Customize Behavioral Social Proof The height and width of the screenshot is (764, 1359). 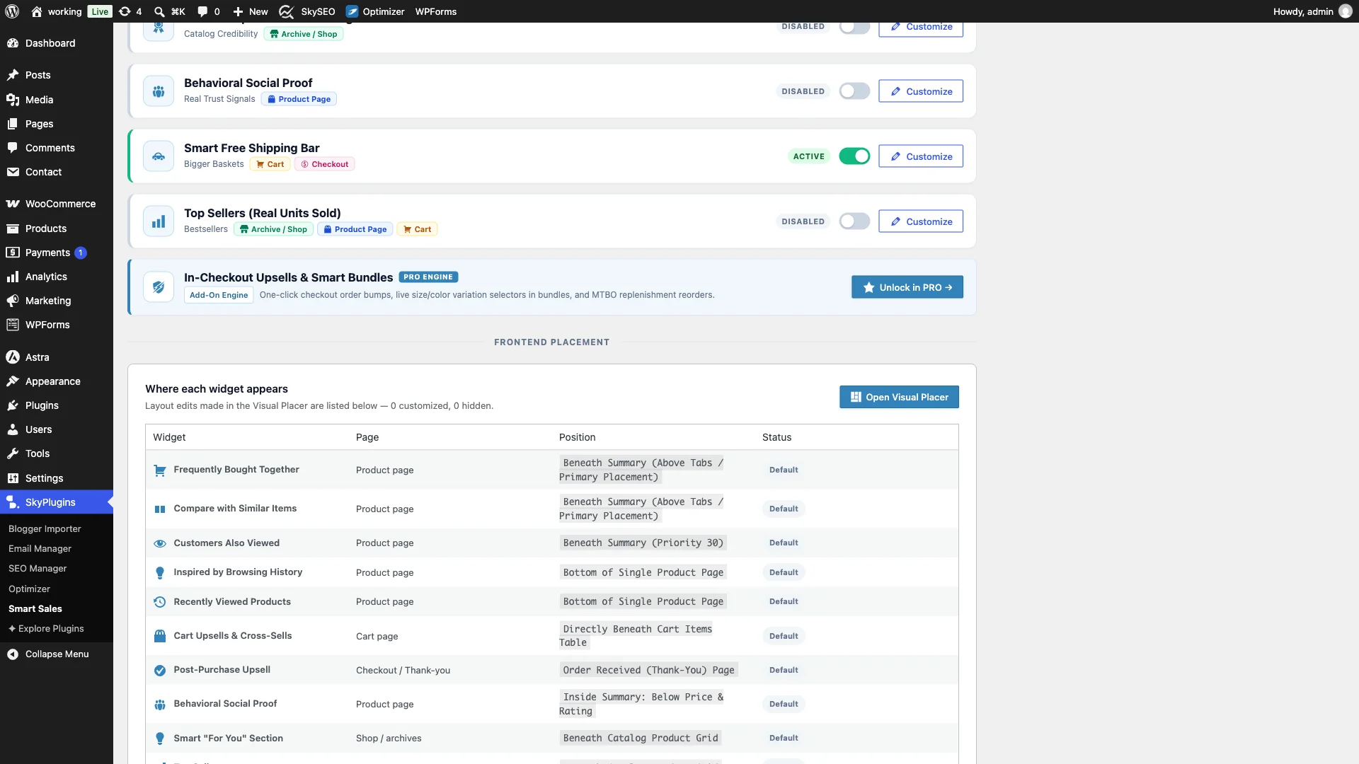pos(921,91)
